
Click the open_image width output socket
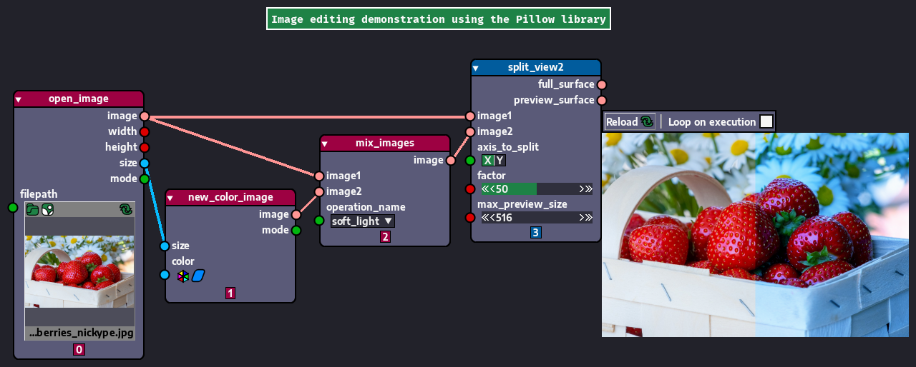coord(145,131)
